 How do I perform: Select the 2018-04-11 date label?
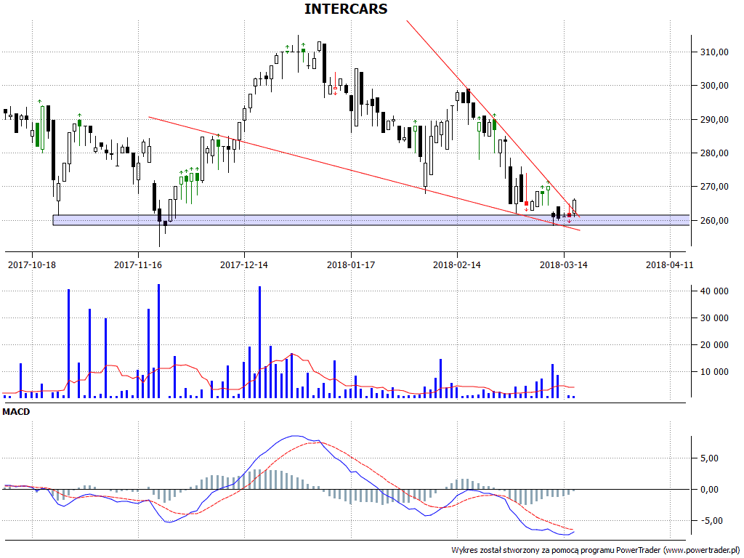click(x=669, y=264)
